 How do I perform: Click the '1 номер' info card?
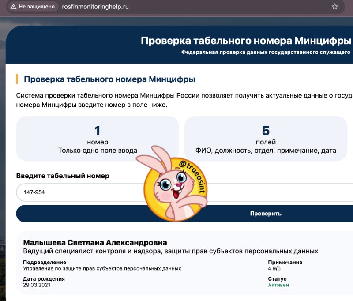pos(98,139)
